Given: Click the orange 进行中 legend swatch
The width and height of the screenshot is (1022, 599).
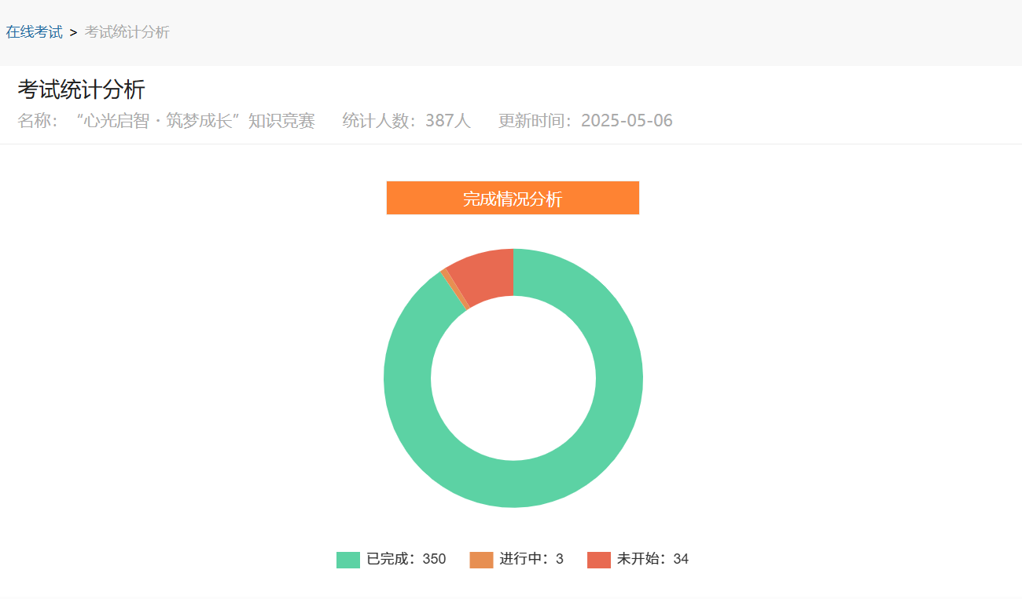Looking at the screenshot, I should [x=481, y=560].
